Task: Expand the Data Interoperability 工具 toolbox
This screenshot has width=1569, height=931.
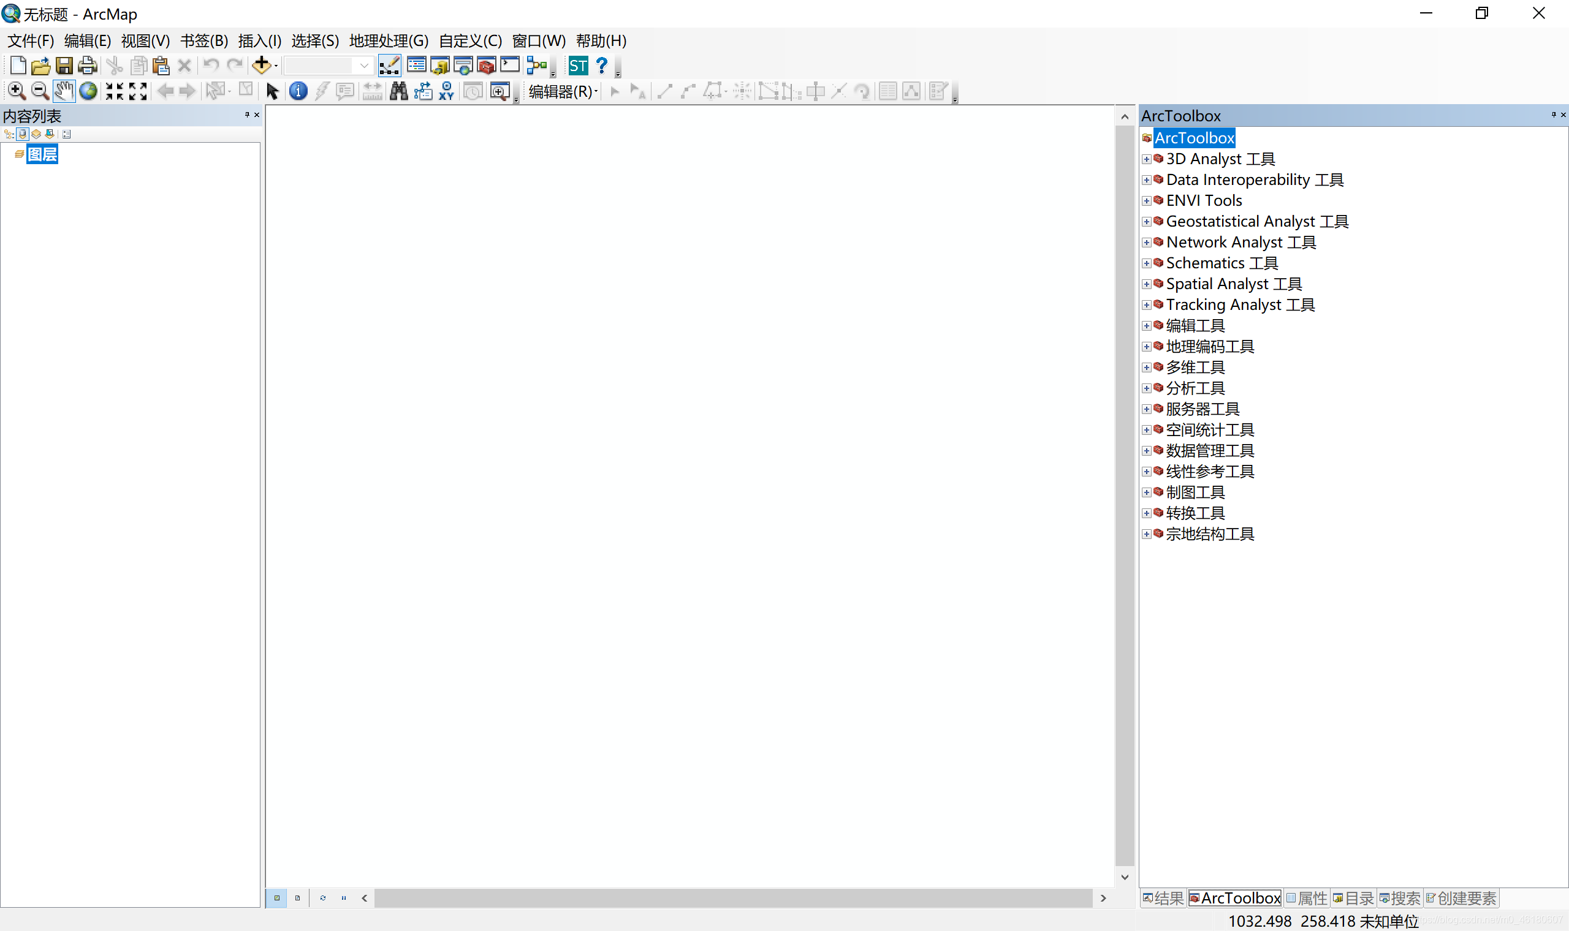Action: pyautogui.click(x=1147, y=180)
